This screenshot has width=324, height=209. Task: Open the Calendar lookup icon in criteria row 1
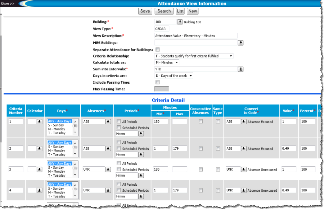tap(39, 122)
